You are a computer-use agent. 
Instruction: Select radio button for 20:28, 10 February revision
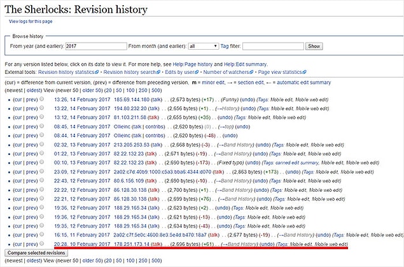coord(42,243)
